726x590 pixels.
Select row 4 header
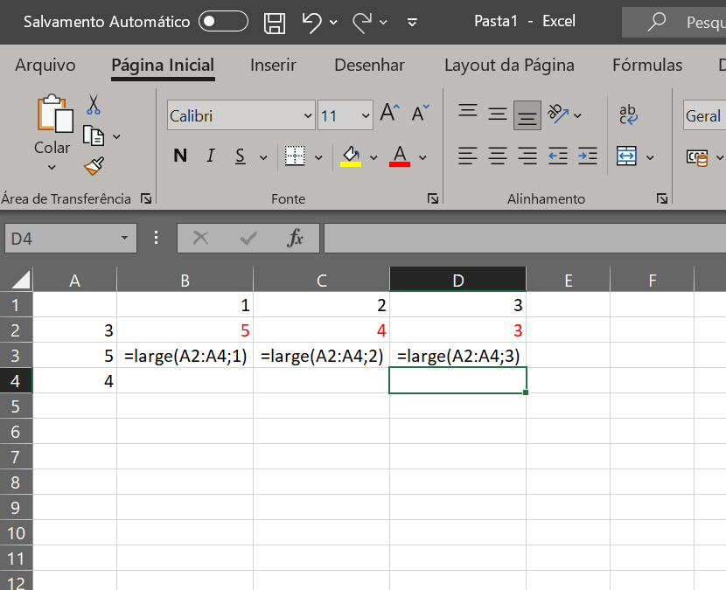pos(16,380)
